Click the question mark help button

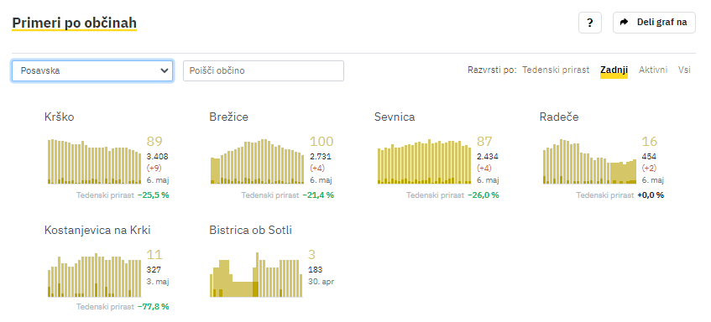590,23
